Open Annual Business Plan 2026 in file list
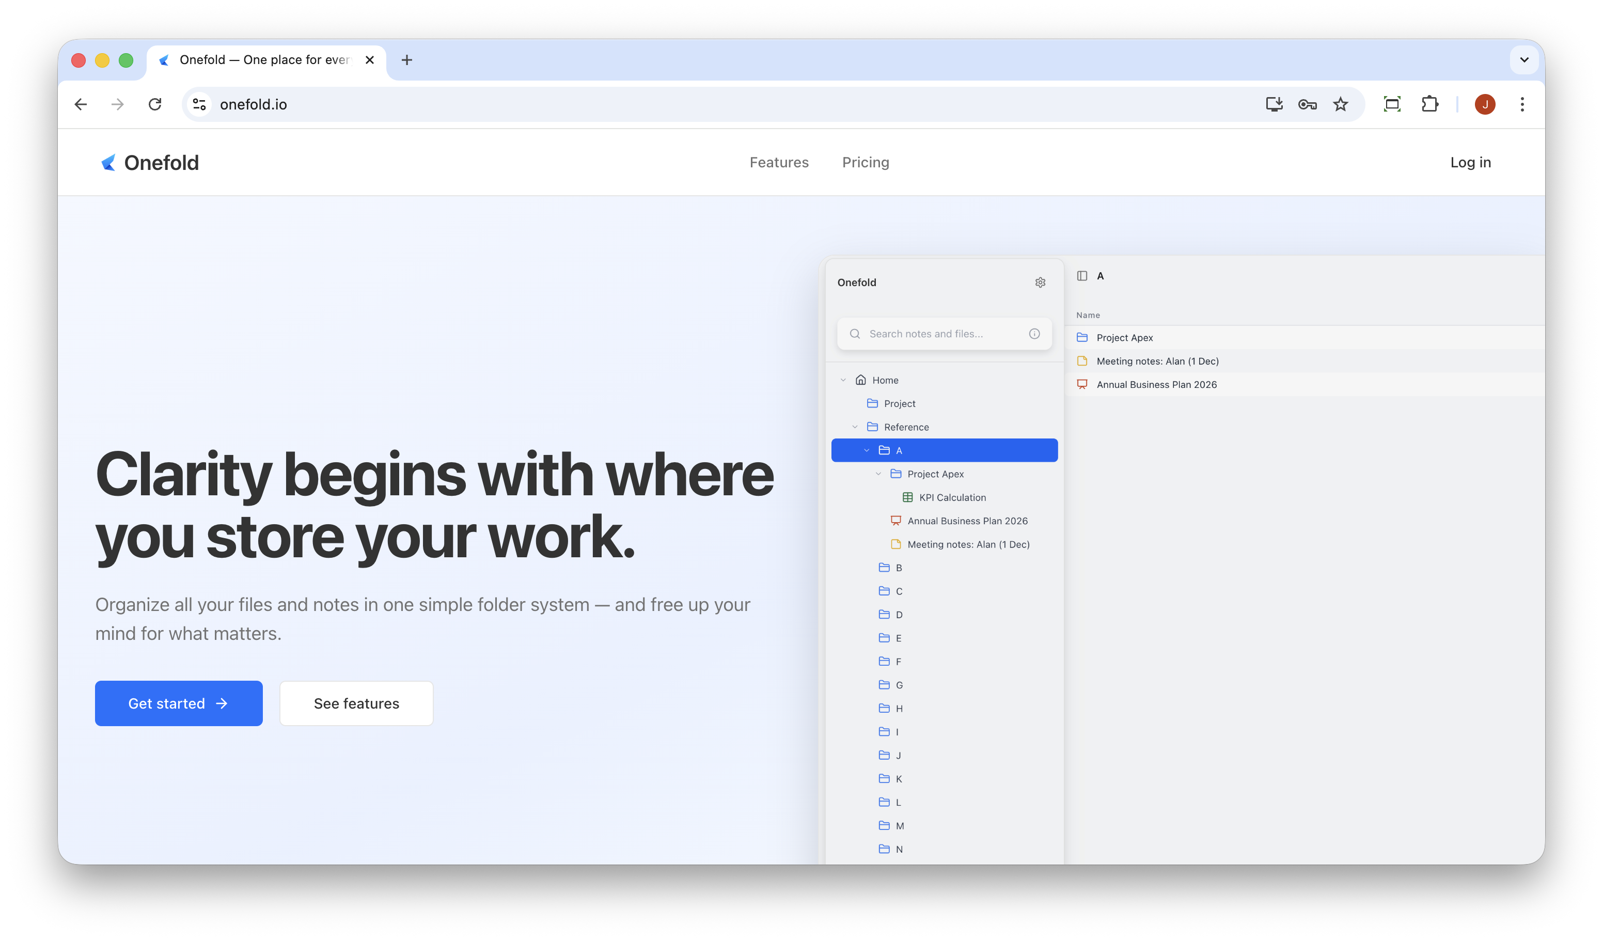 pyautogui.click(x=1156, y=385)
